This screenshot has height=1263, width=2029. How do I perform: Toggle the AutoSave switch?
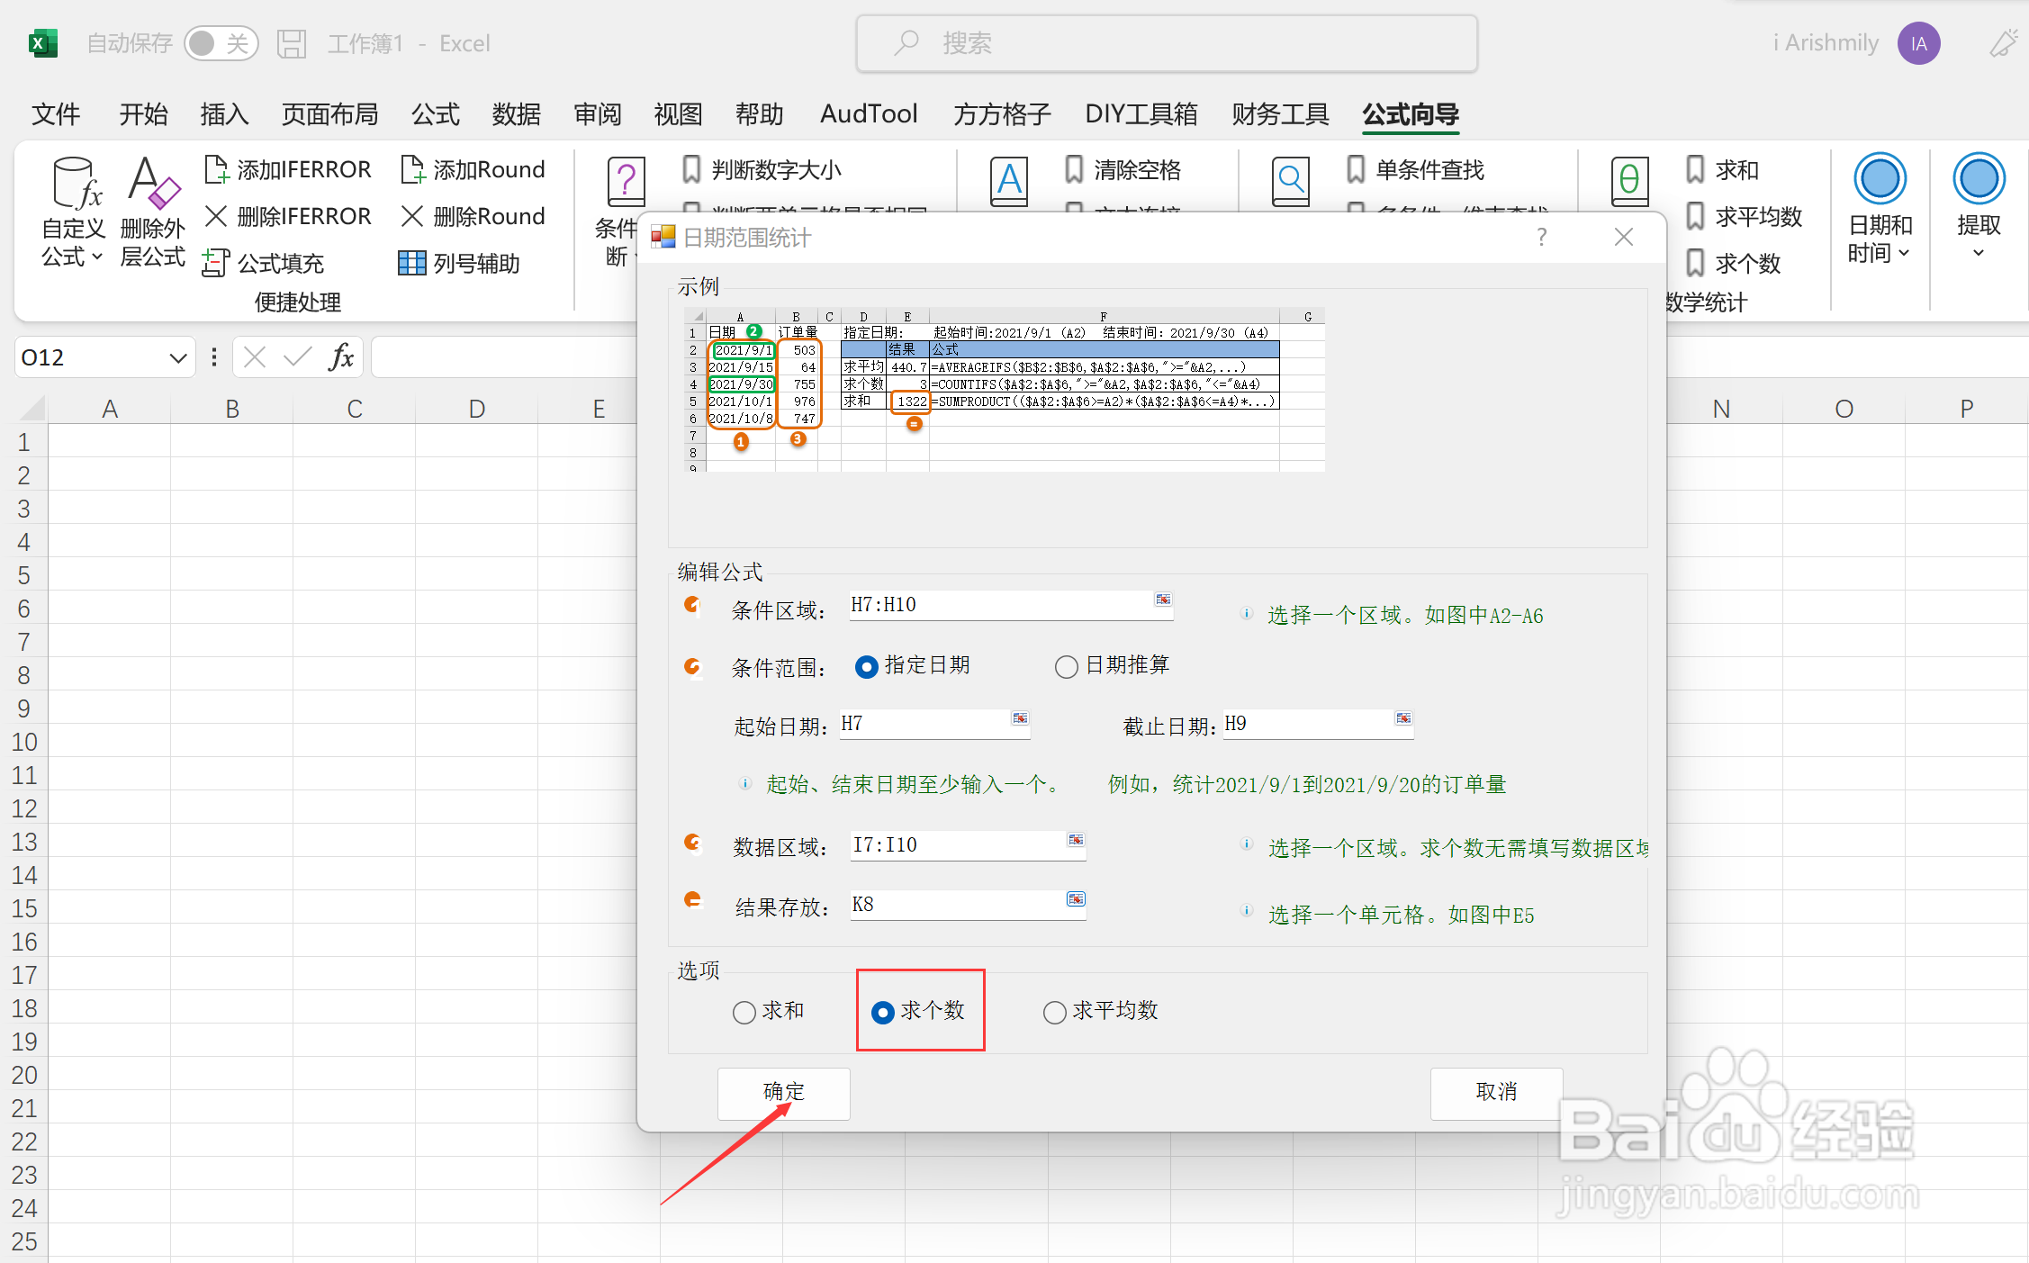(221, 43)
